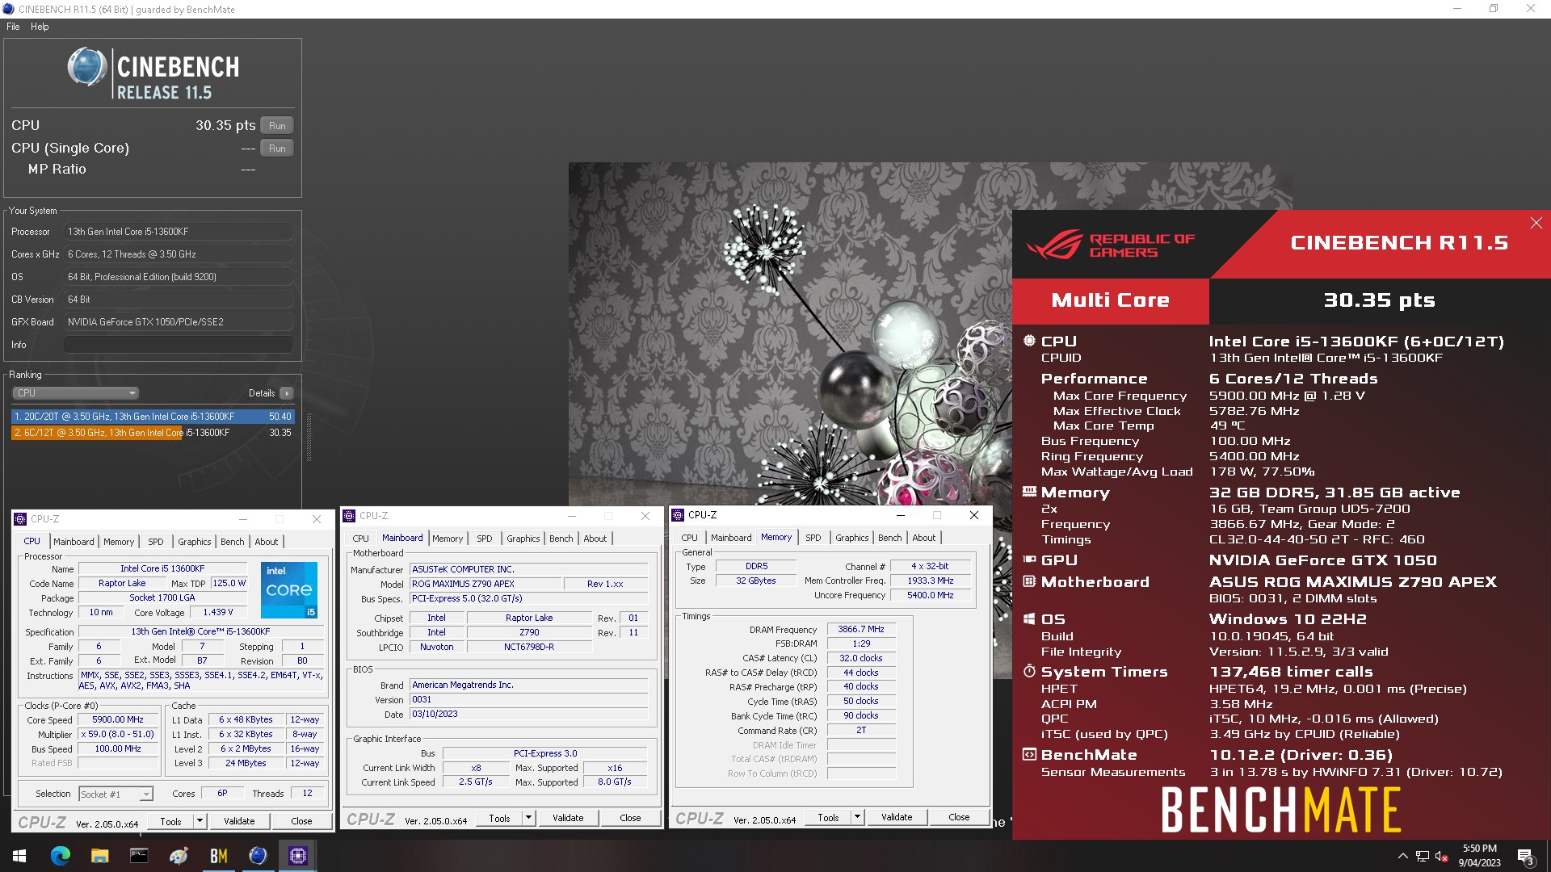The height and width of the screenshot is (872, 1551).
Task: Run the CPU Single Core benchmark
Action: pos(277,149)
